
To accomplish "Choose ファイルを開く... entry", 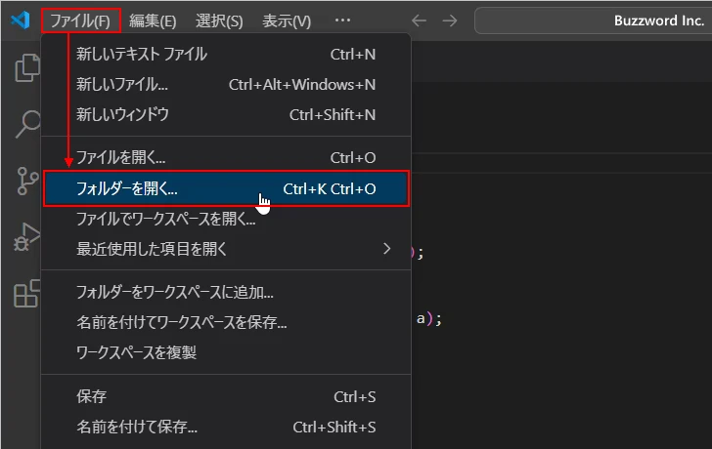I will click(x=226, y=158).
